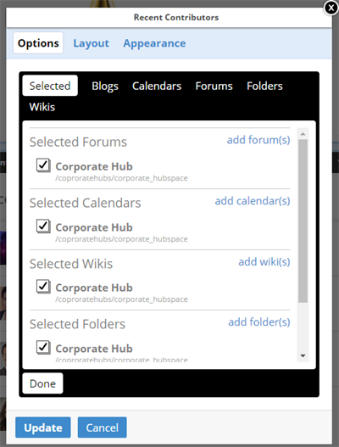339x447 pixels.
Task: Click the scrollbar up arrow
Action: 303,134
